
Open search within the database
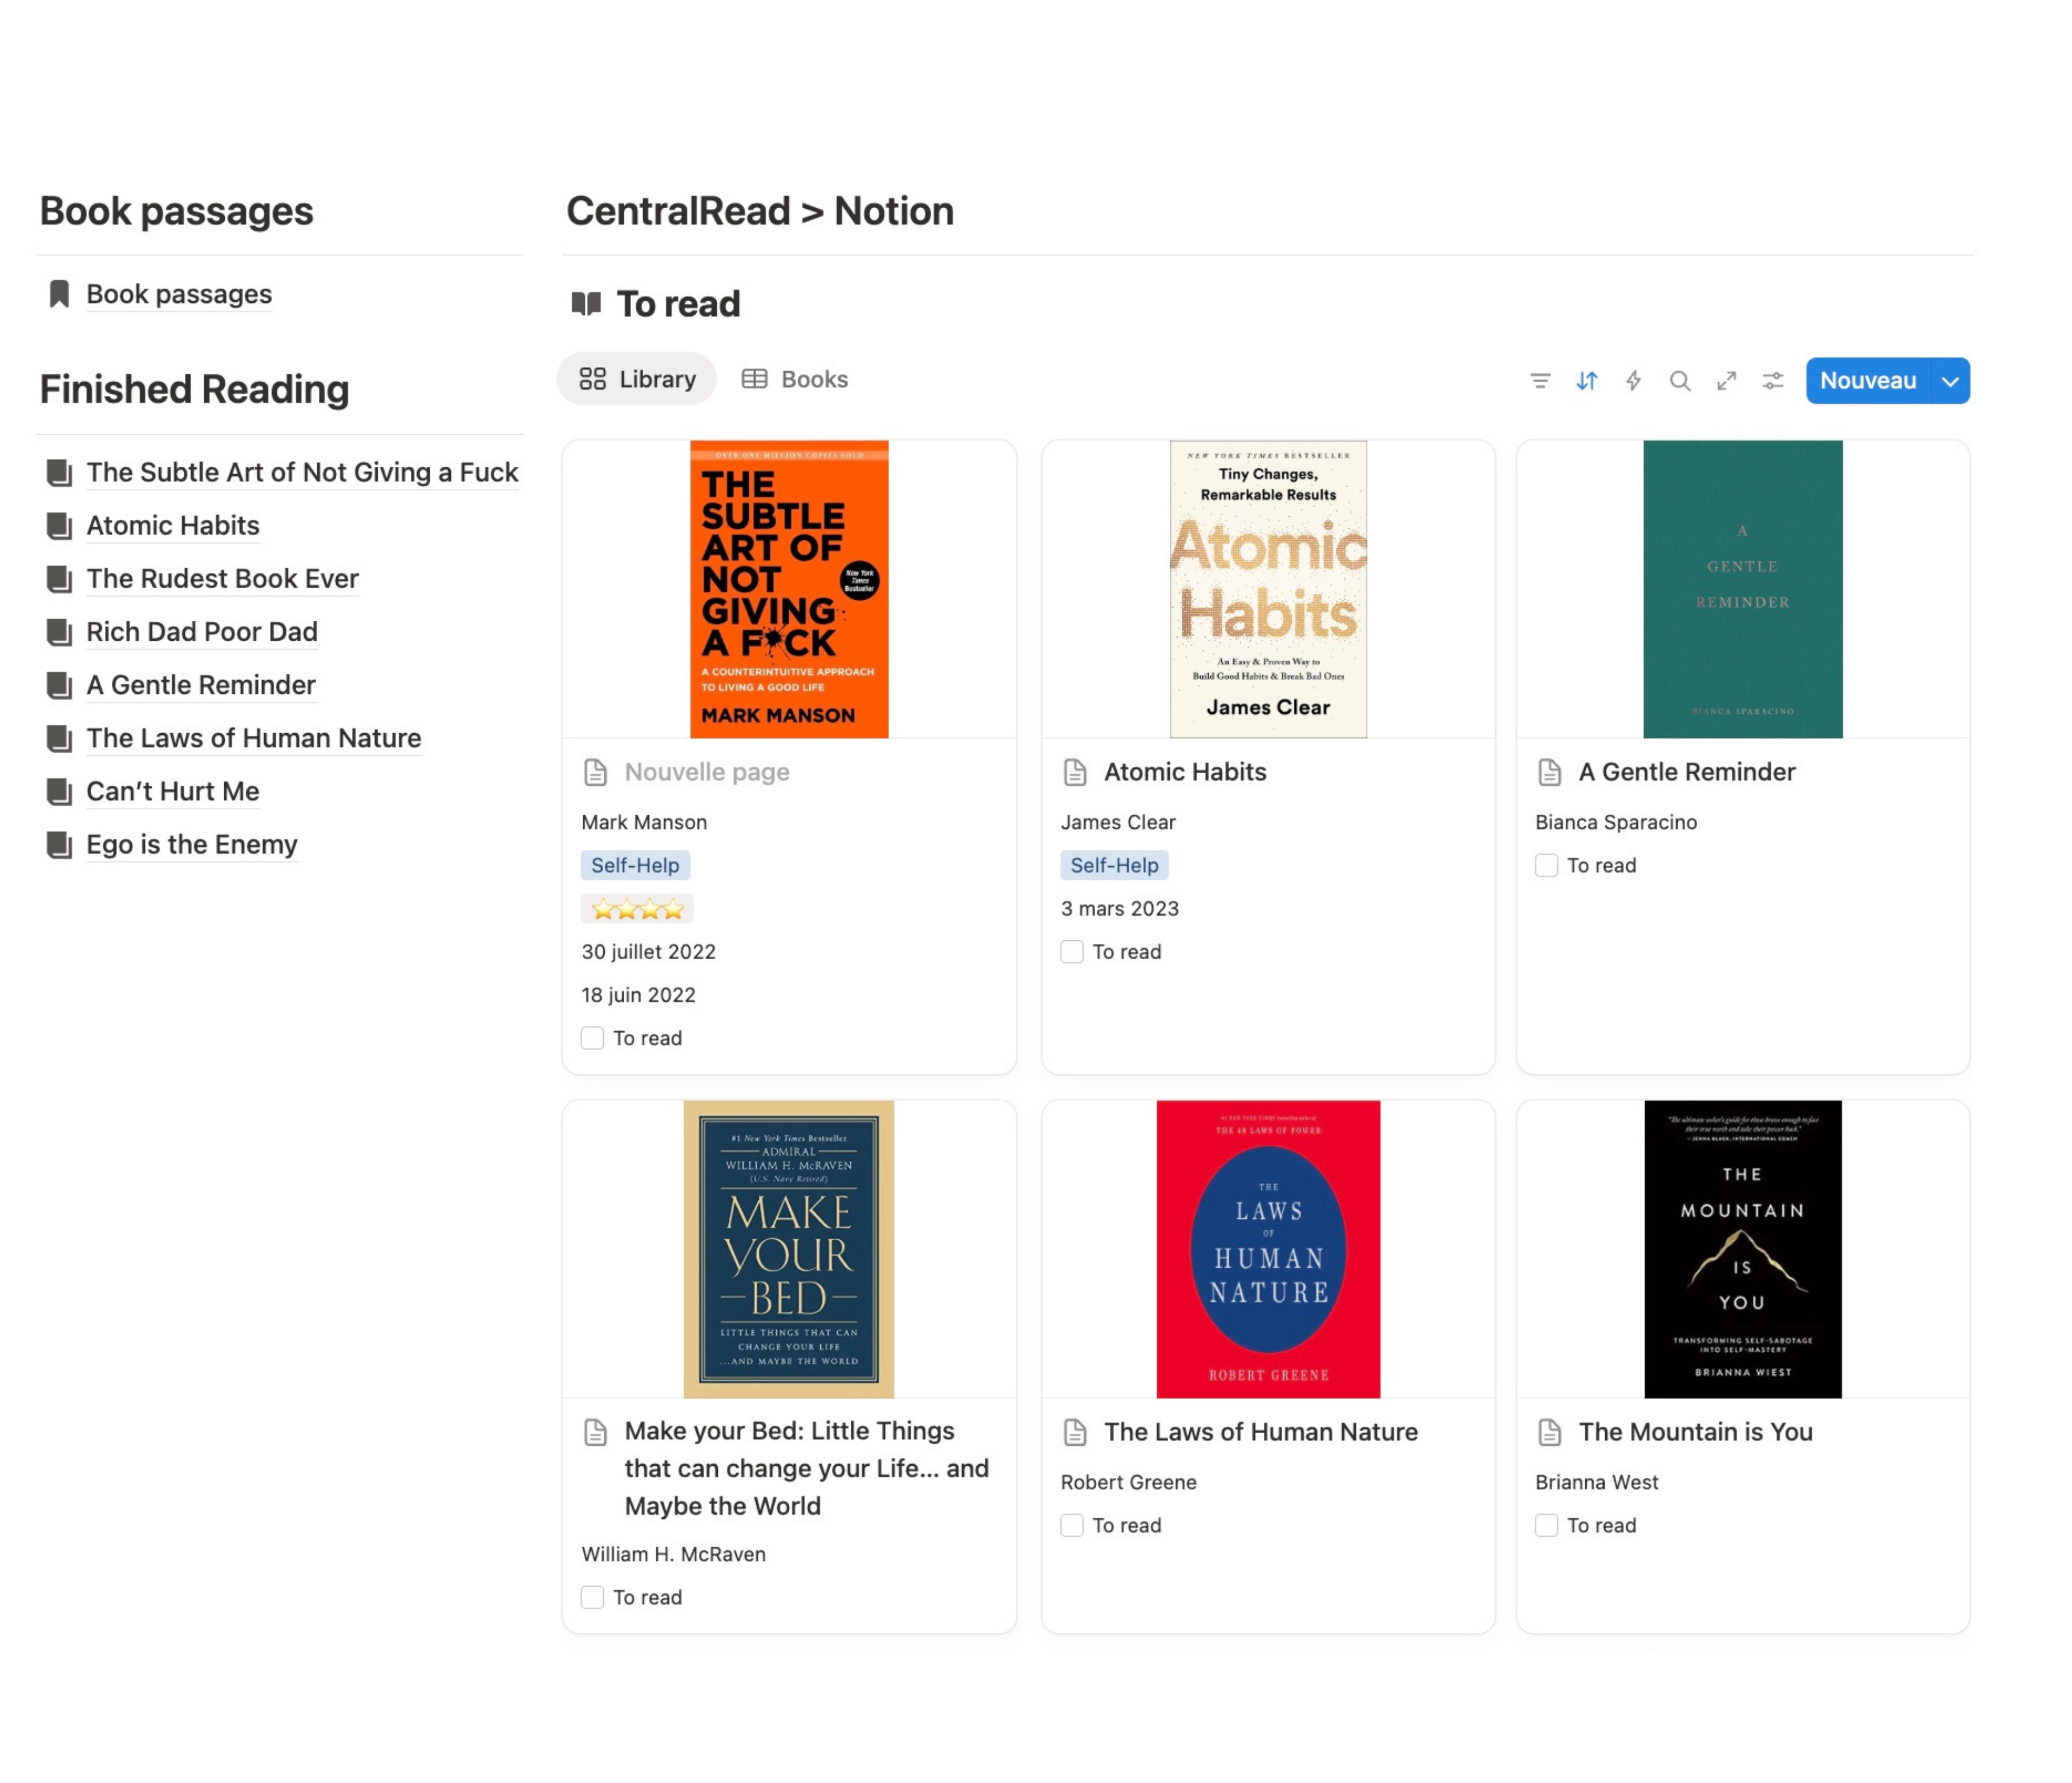[x=1680, y=381]
